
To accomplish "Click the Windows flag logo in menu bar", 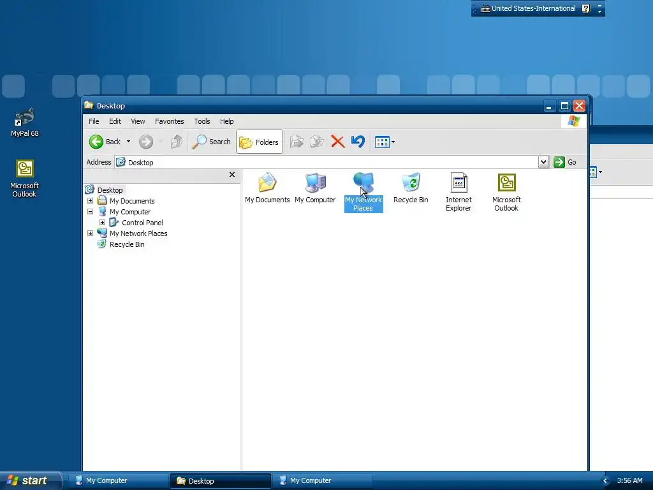I will (573, 121).
